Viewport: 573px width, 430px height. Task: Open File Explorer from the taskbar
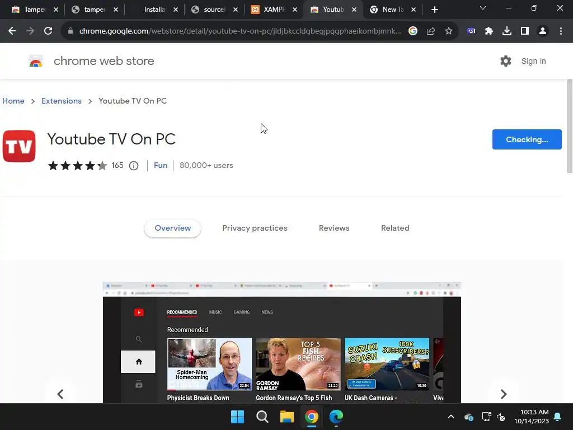[x=287, y=417]
